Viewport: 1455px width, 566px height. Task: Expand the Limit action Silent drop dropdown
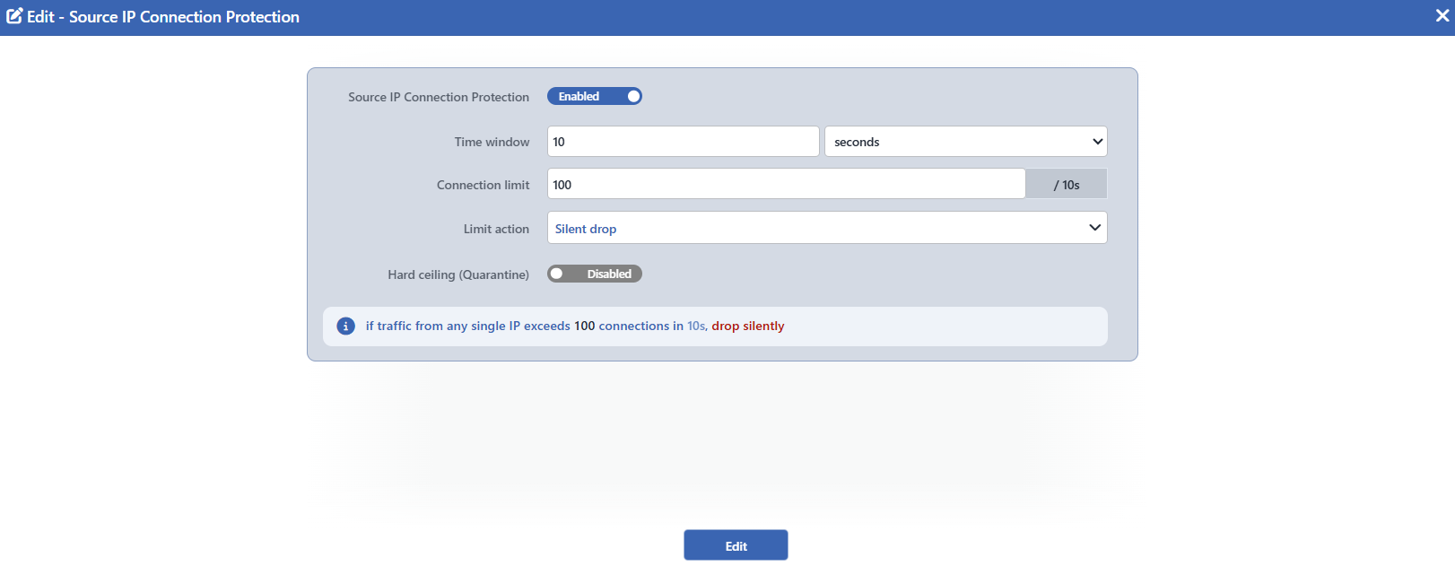pyautogui.click(x=827, y=228)
